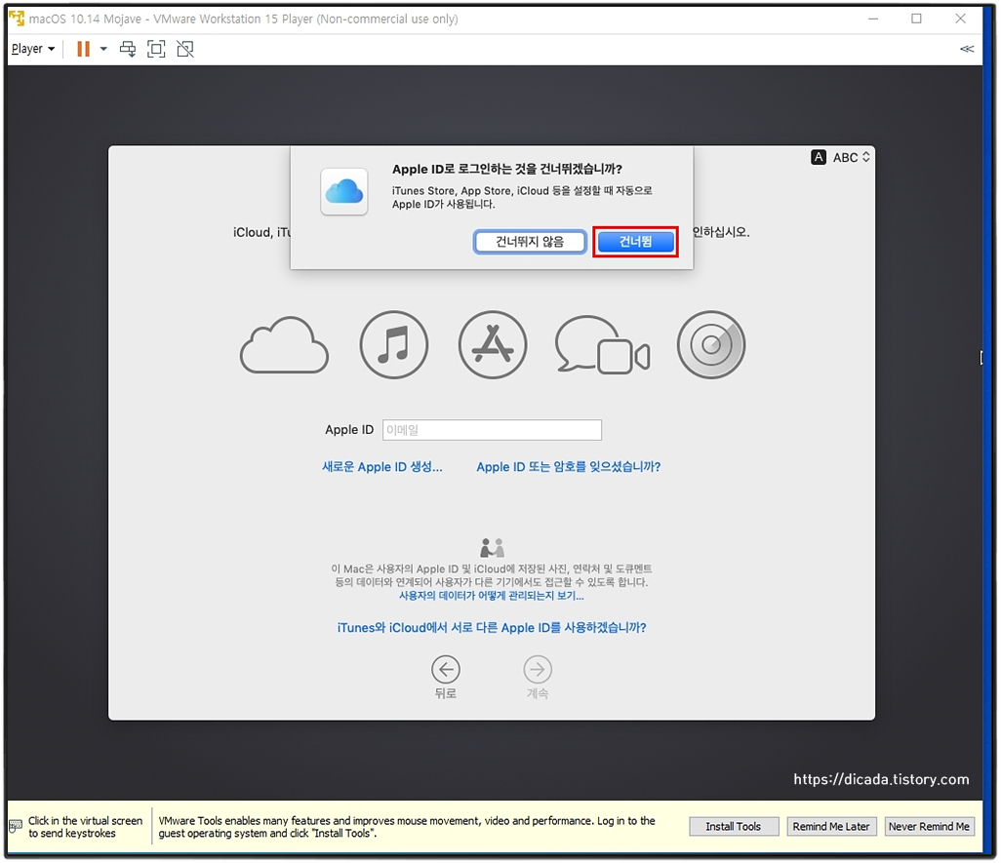Open the 사용자의 데이터가 어떻게 관리되는지 보기 link
The width and height of the screenshot is (1001, 863).
(492, 596)
